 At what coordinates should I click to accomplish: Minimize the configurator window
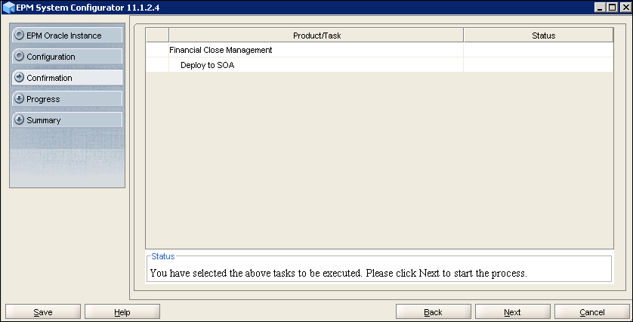tap(600, 7)
